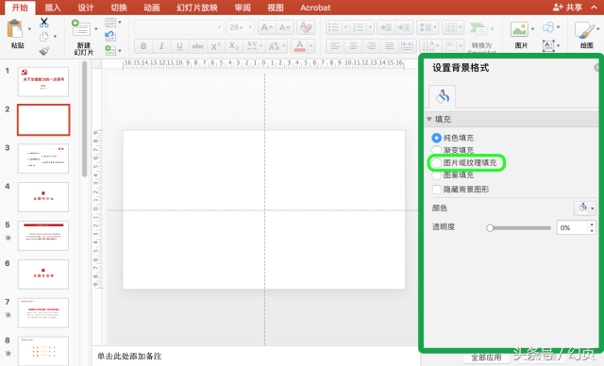
Task: Toggle Strikethrough formatting
Action: pos(197,46)
